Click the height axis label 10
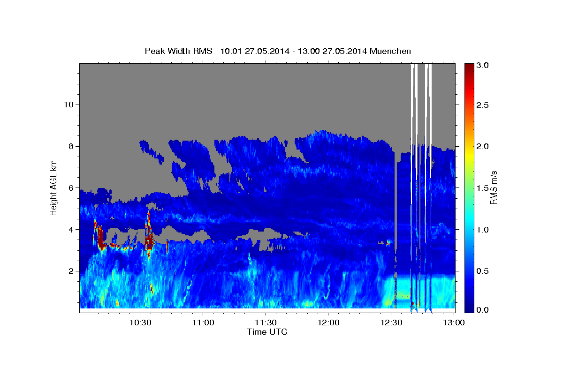563x375 pixels. point(68,105)
